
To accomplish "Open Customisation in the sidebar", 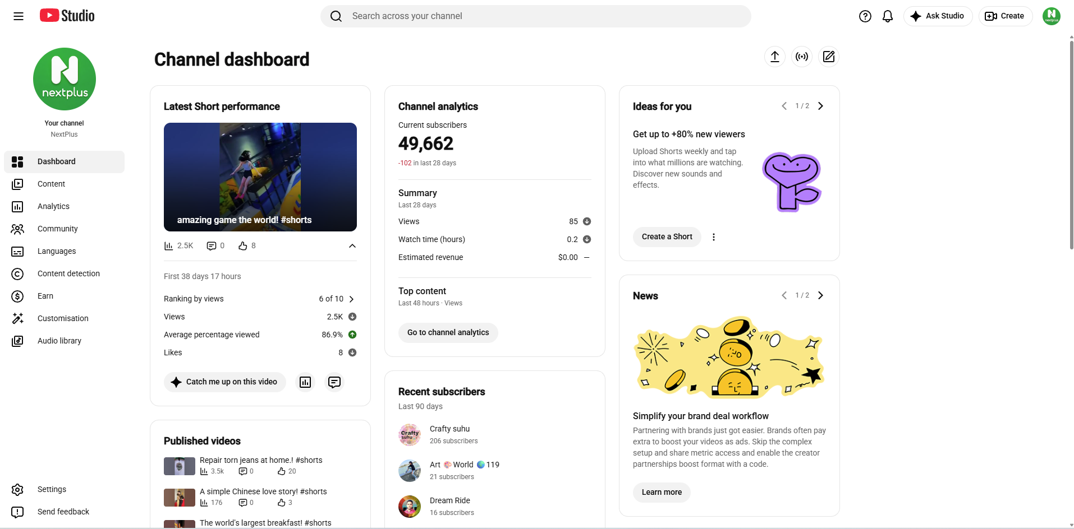I will click(x=65, y=319).
